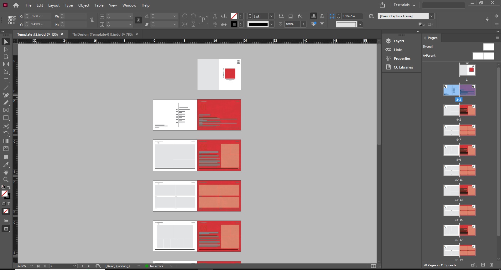Click the X position input field

tap(40, 16)
